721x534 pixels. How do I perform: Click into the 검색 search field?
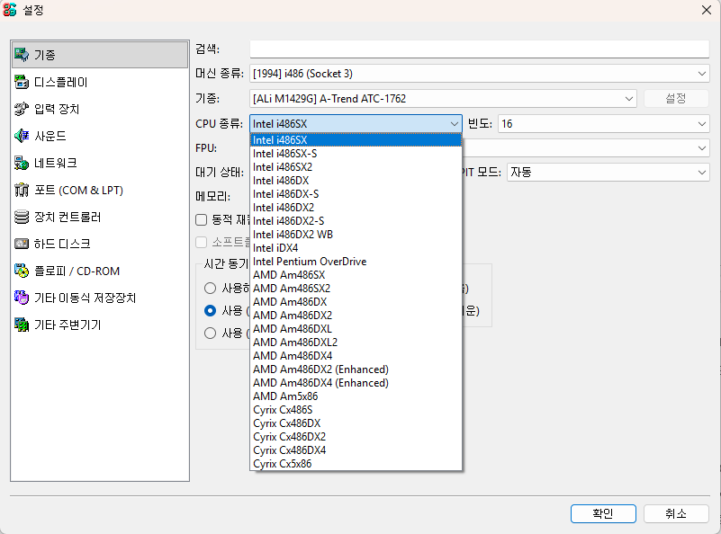tap(479, 49)
